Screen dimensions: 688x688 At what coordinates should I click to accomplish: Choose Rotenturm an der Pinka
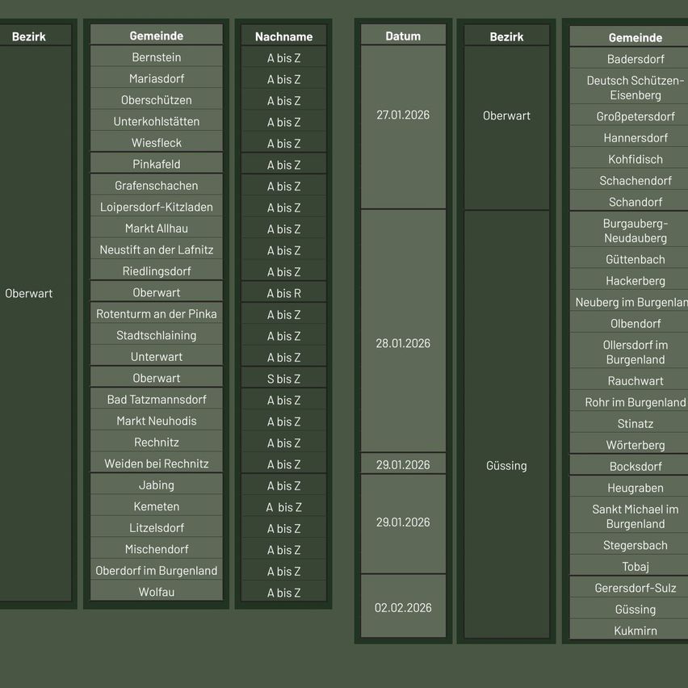pyautogui.click(x=156, y=313)
